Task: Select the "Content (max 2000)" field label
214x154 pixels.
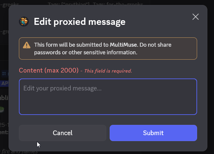Action: [49, 71]
